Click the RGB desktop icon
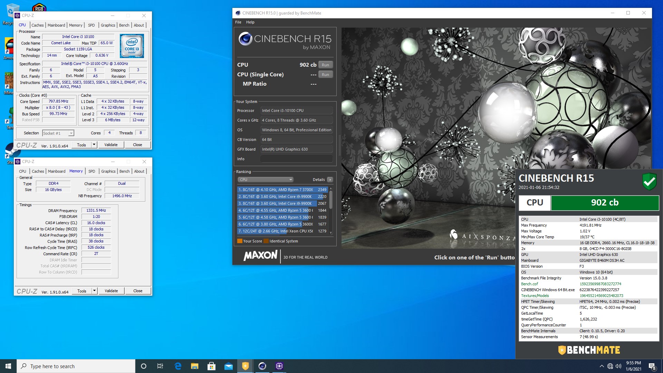Screen dimensions: 663x373 point(39,7)
